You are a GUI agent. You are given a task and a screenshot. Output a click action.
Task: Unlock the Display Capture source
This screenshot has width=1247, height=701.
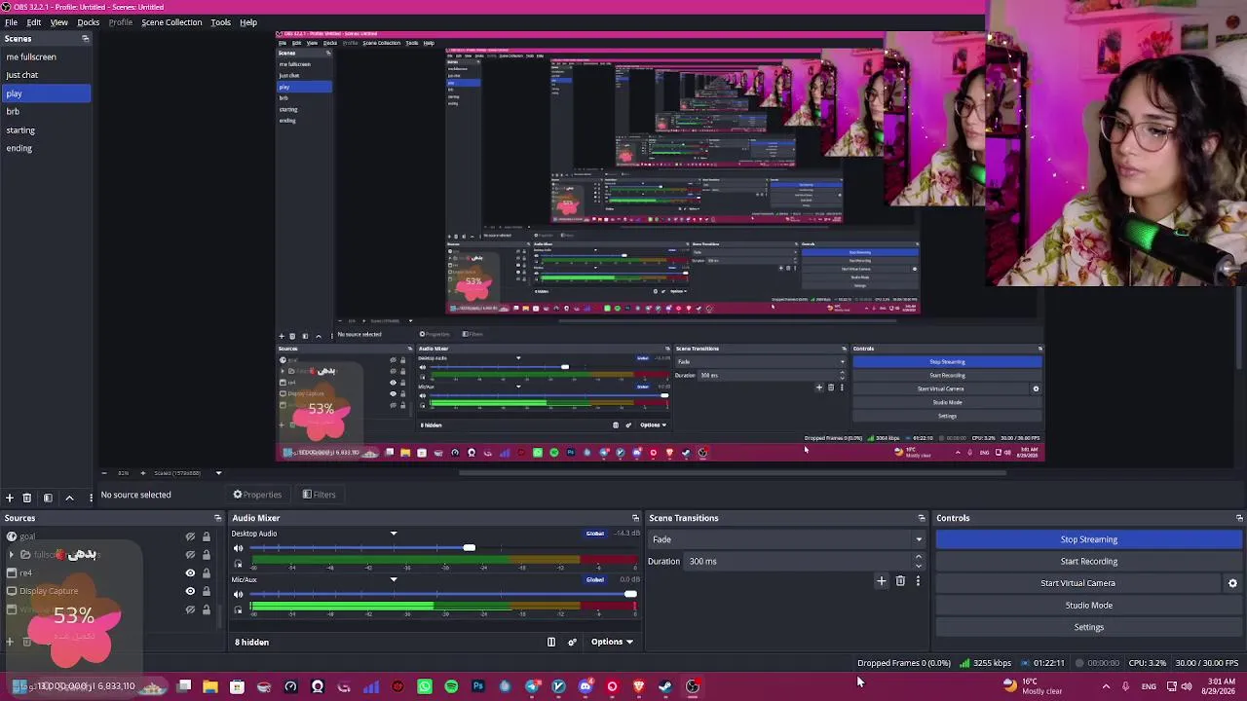pos(206,591)
